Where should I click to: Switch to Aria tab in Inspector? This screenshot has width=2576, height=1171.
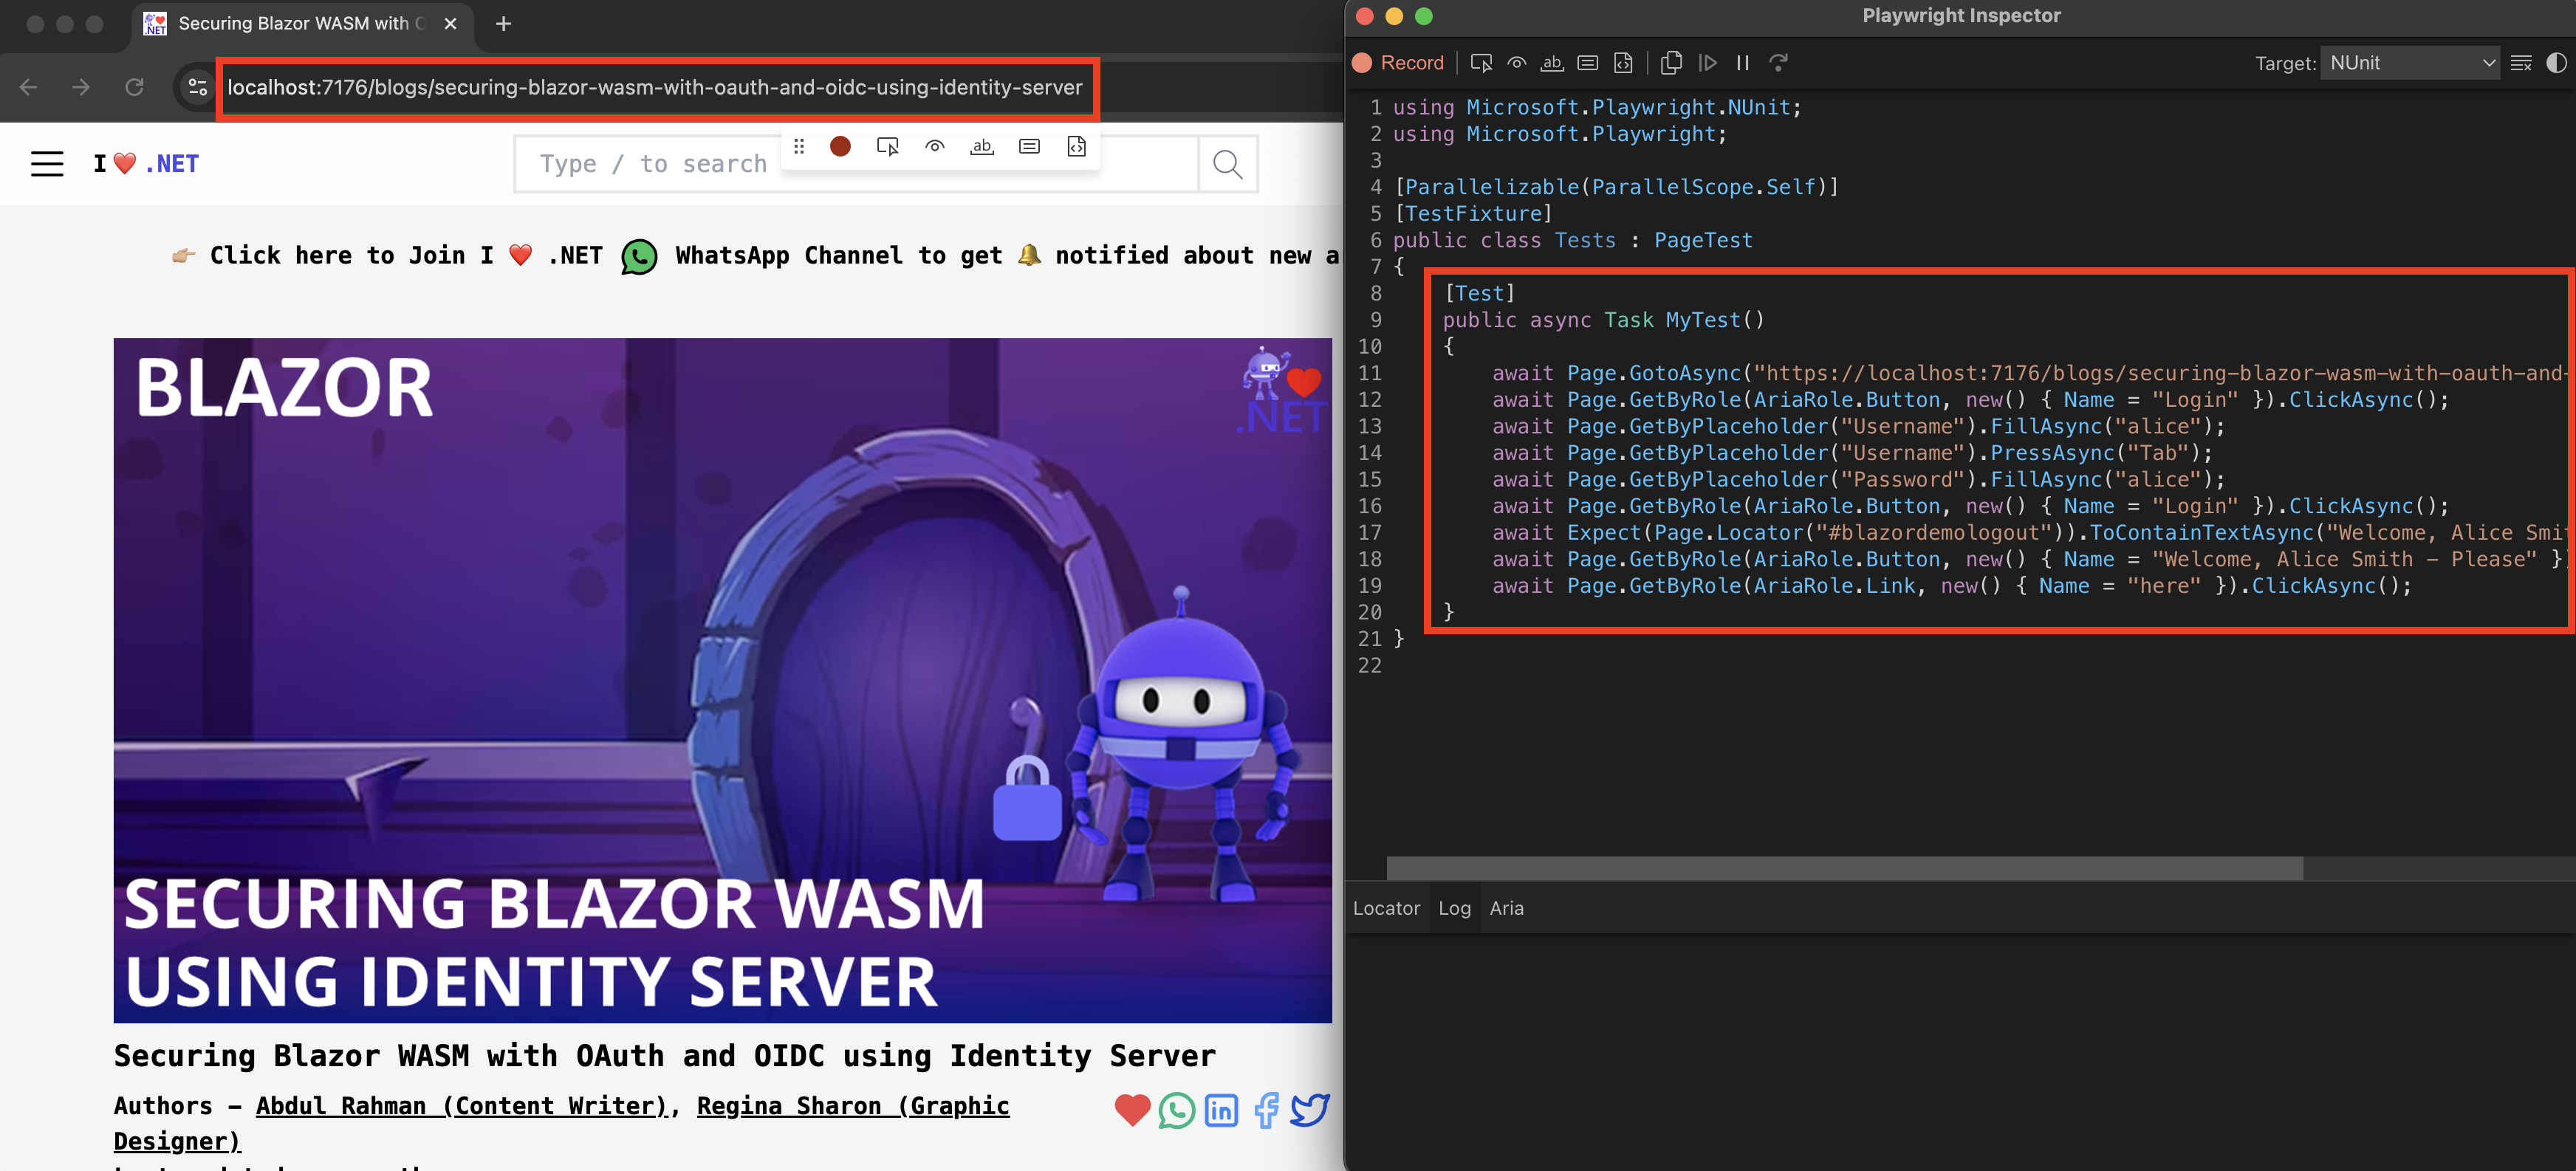1506,908
